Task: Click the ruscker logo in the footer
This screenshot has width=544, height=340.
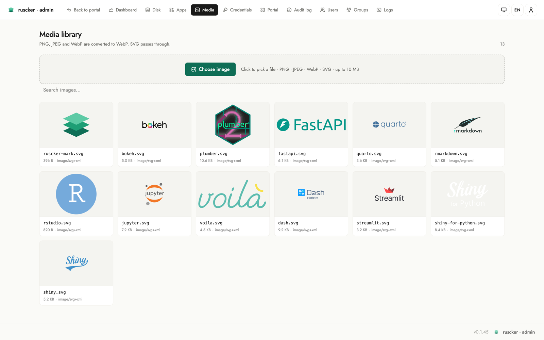Action: pyautogui.click(x=496, y=332)
